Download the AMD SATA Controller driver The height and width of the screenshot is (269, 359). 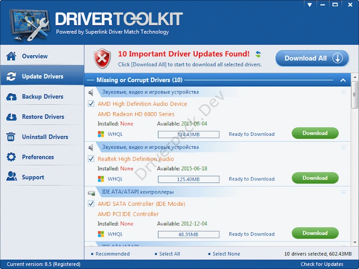click(315, 233)
